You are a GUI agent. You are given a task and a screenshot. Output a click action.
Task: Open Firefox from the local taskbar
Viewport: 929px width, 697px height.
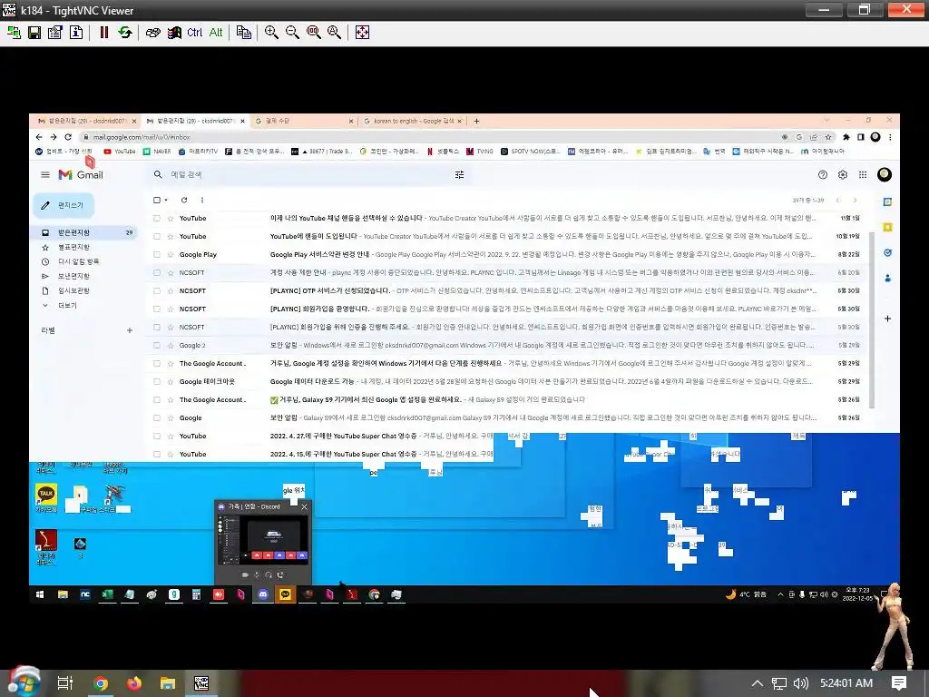tap(134, 683)
